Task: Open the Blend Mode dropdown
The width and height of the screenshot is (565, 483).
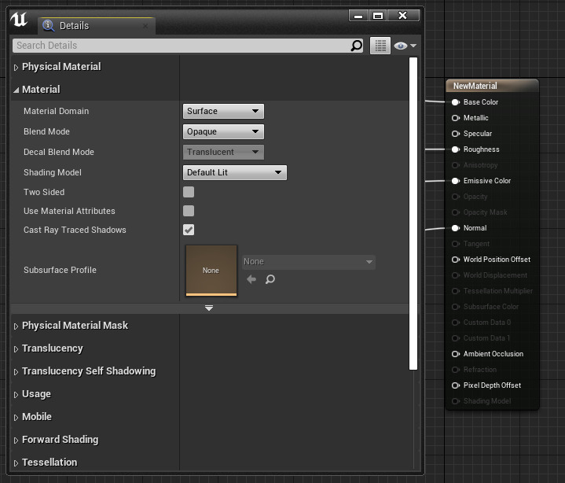Action: [x=224, y=132]
